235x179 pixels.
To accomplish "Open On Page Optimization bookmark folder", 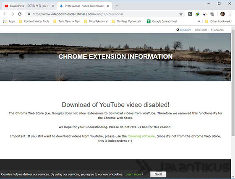I will point(128,21).
